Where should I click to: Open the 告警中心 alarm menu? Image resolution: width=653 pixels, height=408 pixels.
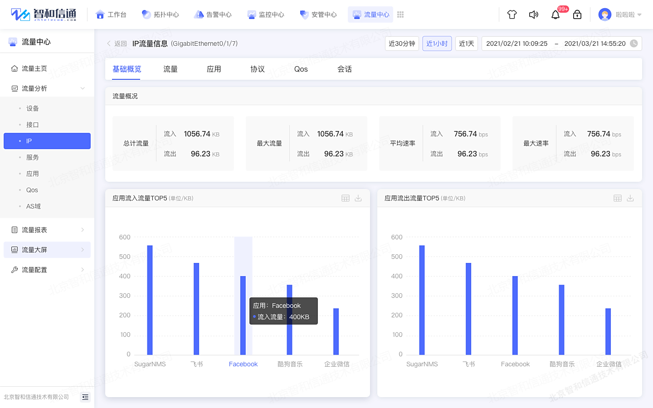[x=213, y=15]
